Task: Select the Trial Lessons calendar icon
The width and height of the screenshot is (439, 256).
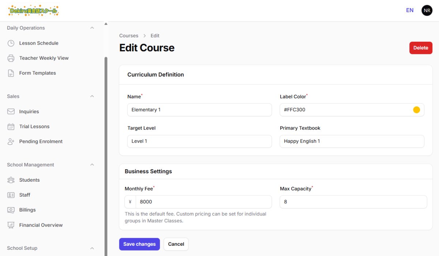Action: (11, 126)
